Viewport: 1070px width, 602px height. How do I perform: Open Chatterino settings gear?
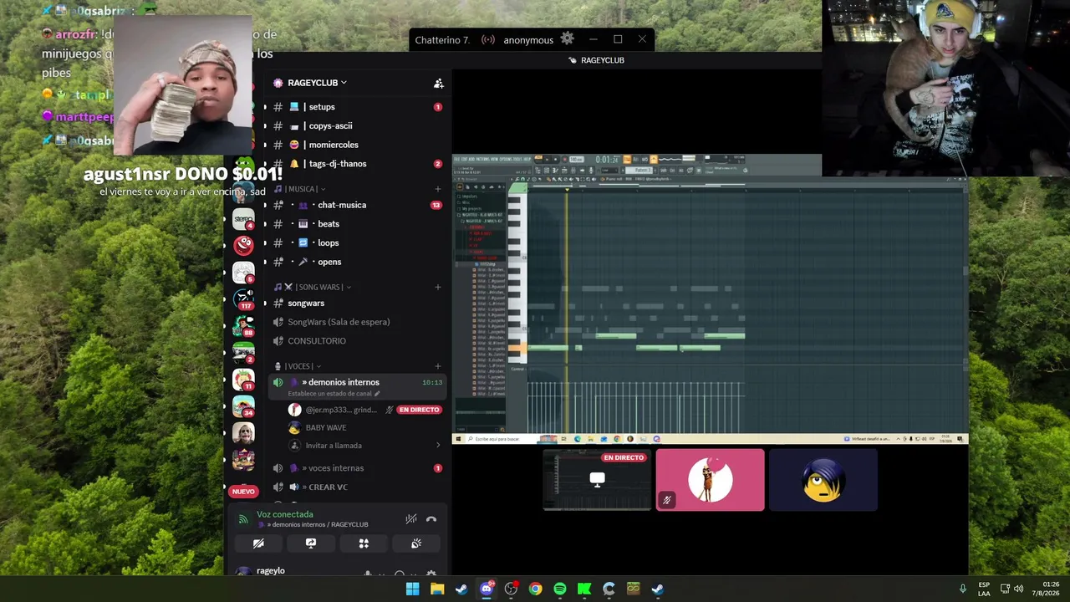point(568,38)
